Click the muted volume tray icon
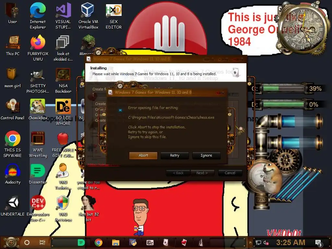The height and width of the screenshot is (249, 332). (x=266, y=243)
